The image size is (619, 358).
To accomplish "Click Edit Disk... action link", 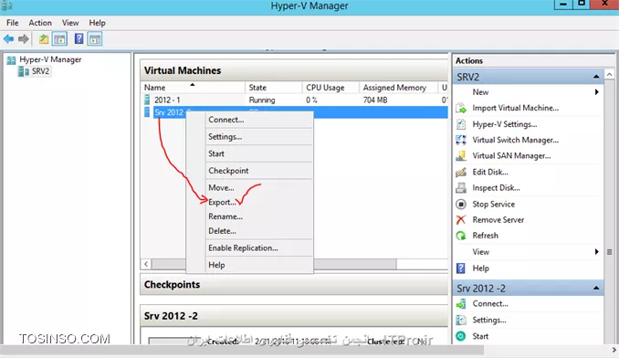I will [490, 172].
